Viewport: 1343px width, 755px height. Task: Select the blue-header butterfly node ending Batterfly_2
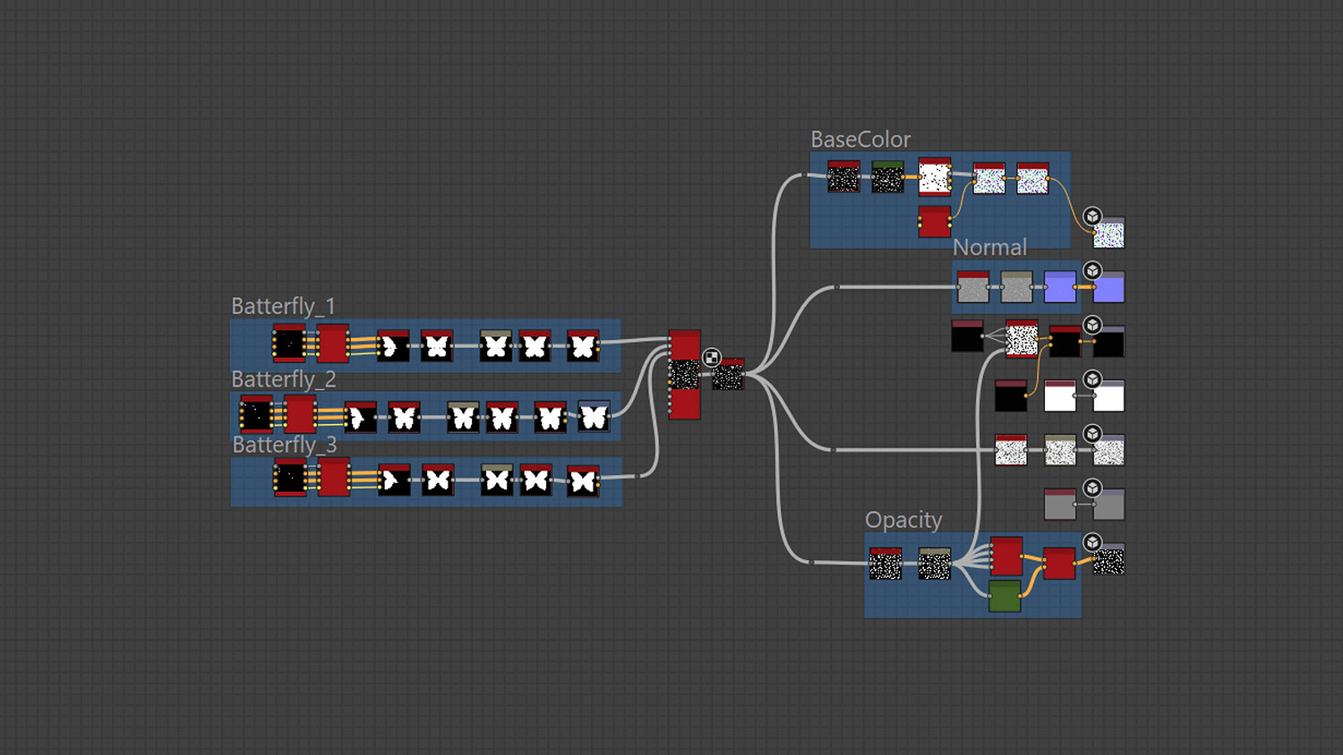click(x=594, y=416)
